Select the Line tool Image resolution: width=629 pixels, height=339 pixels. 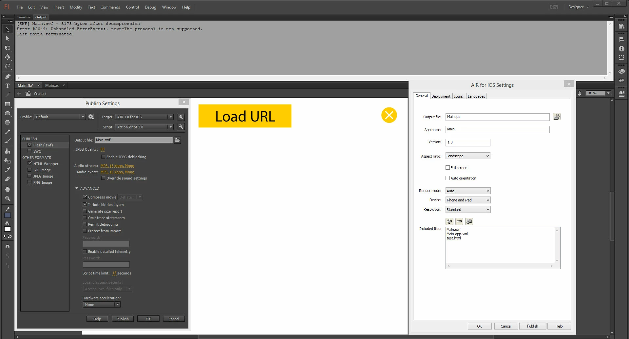(x=7, y=95)
